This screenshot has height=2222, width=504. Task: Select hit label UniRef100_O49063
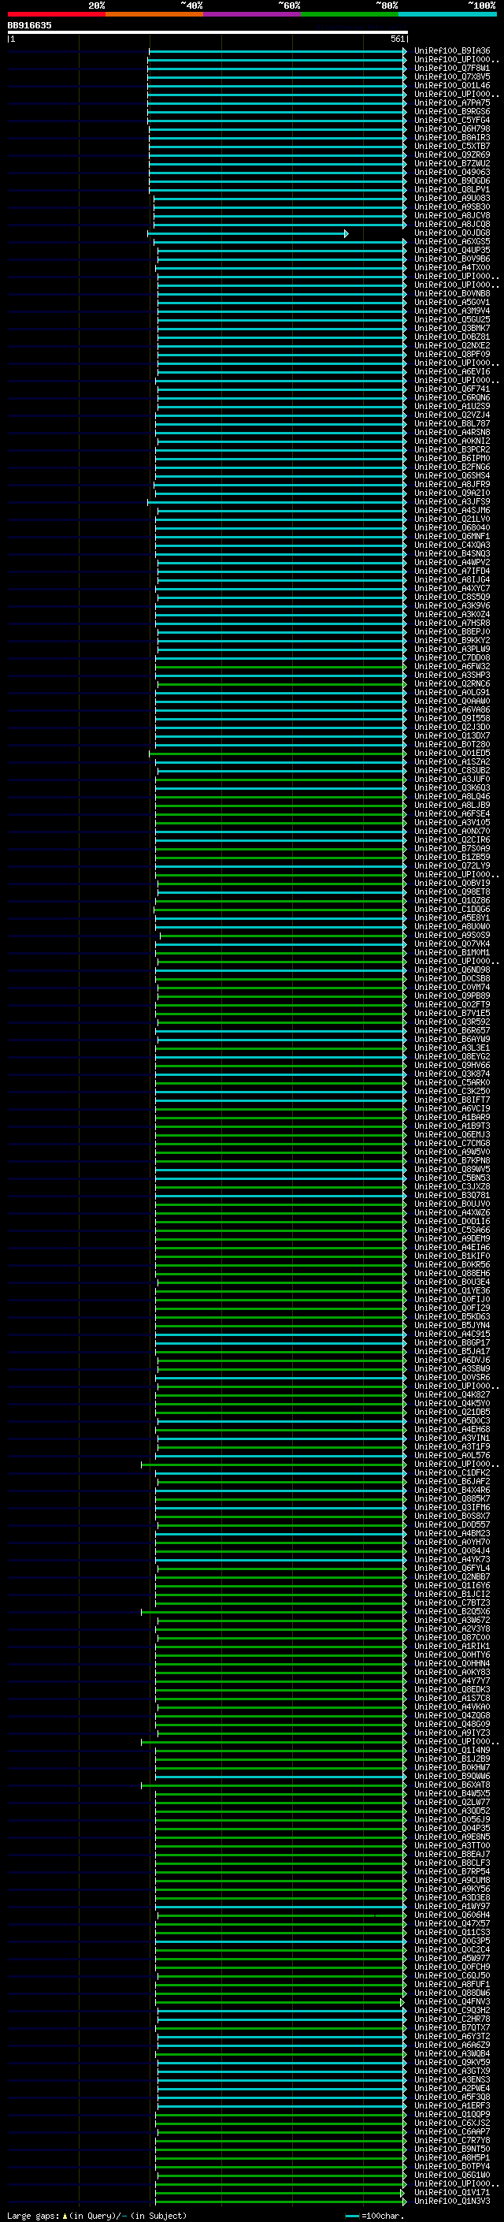[x=452, y=173]
